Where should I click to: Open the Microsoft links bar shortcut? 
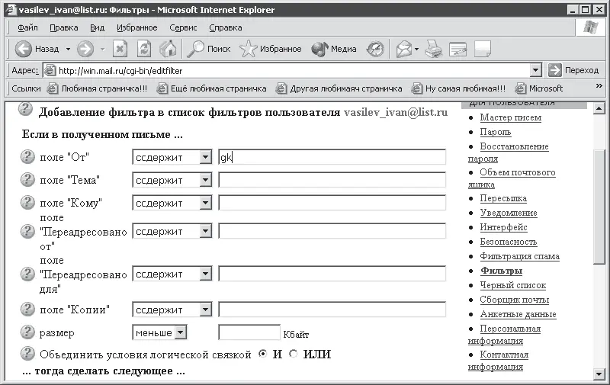tap(539, 88)
